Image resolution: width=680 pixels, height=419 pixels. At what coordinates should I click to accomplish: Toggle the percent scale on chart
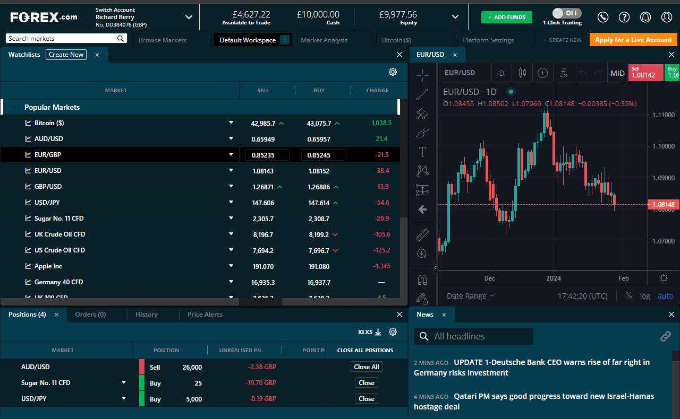point(629,296)
